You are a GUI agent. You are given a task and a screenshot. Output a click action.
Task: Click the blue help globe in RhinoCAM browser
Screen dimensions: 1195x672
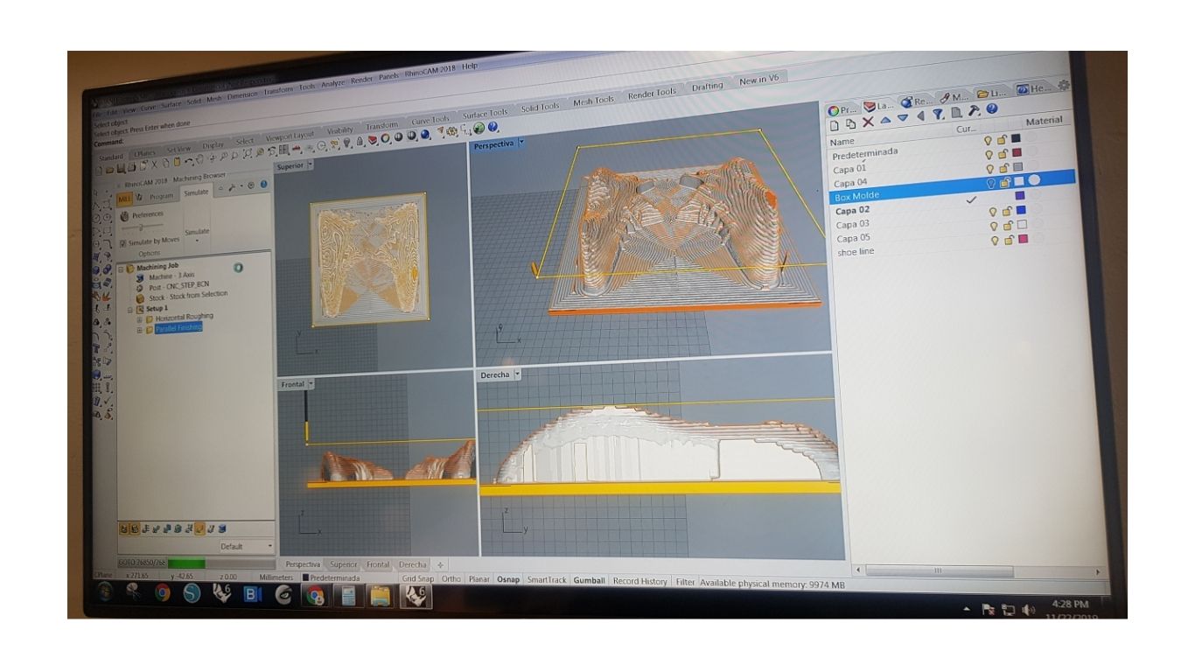[264, 185]
